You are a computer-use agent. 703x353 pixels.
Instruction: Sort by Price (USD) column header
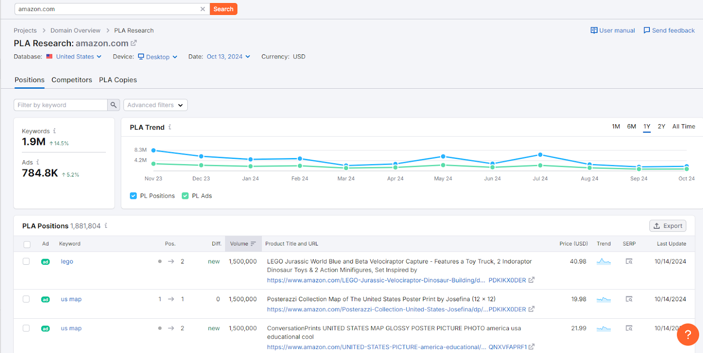[x=573, y=244]
